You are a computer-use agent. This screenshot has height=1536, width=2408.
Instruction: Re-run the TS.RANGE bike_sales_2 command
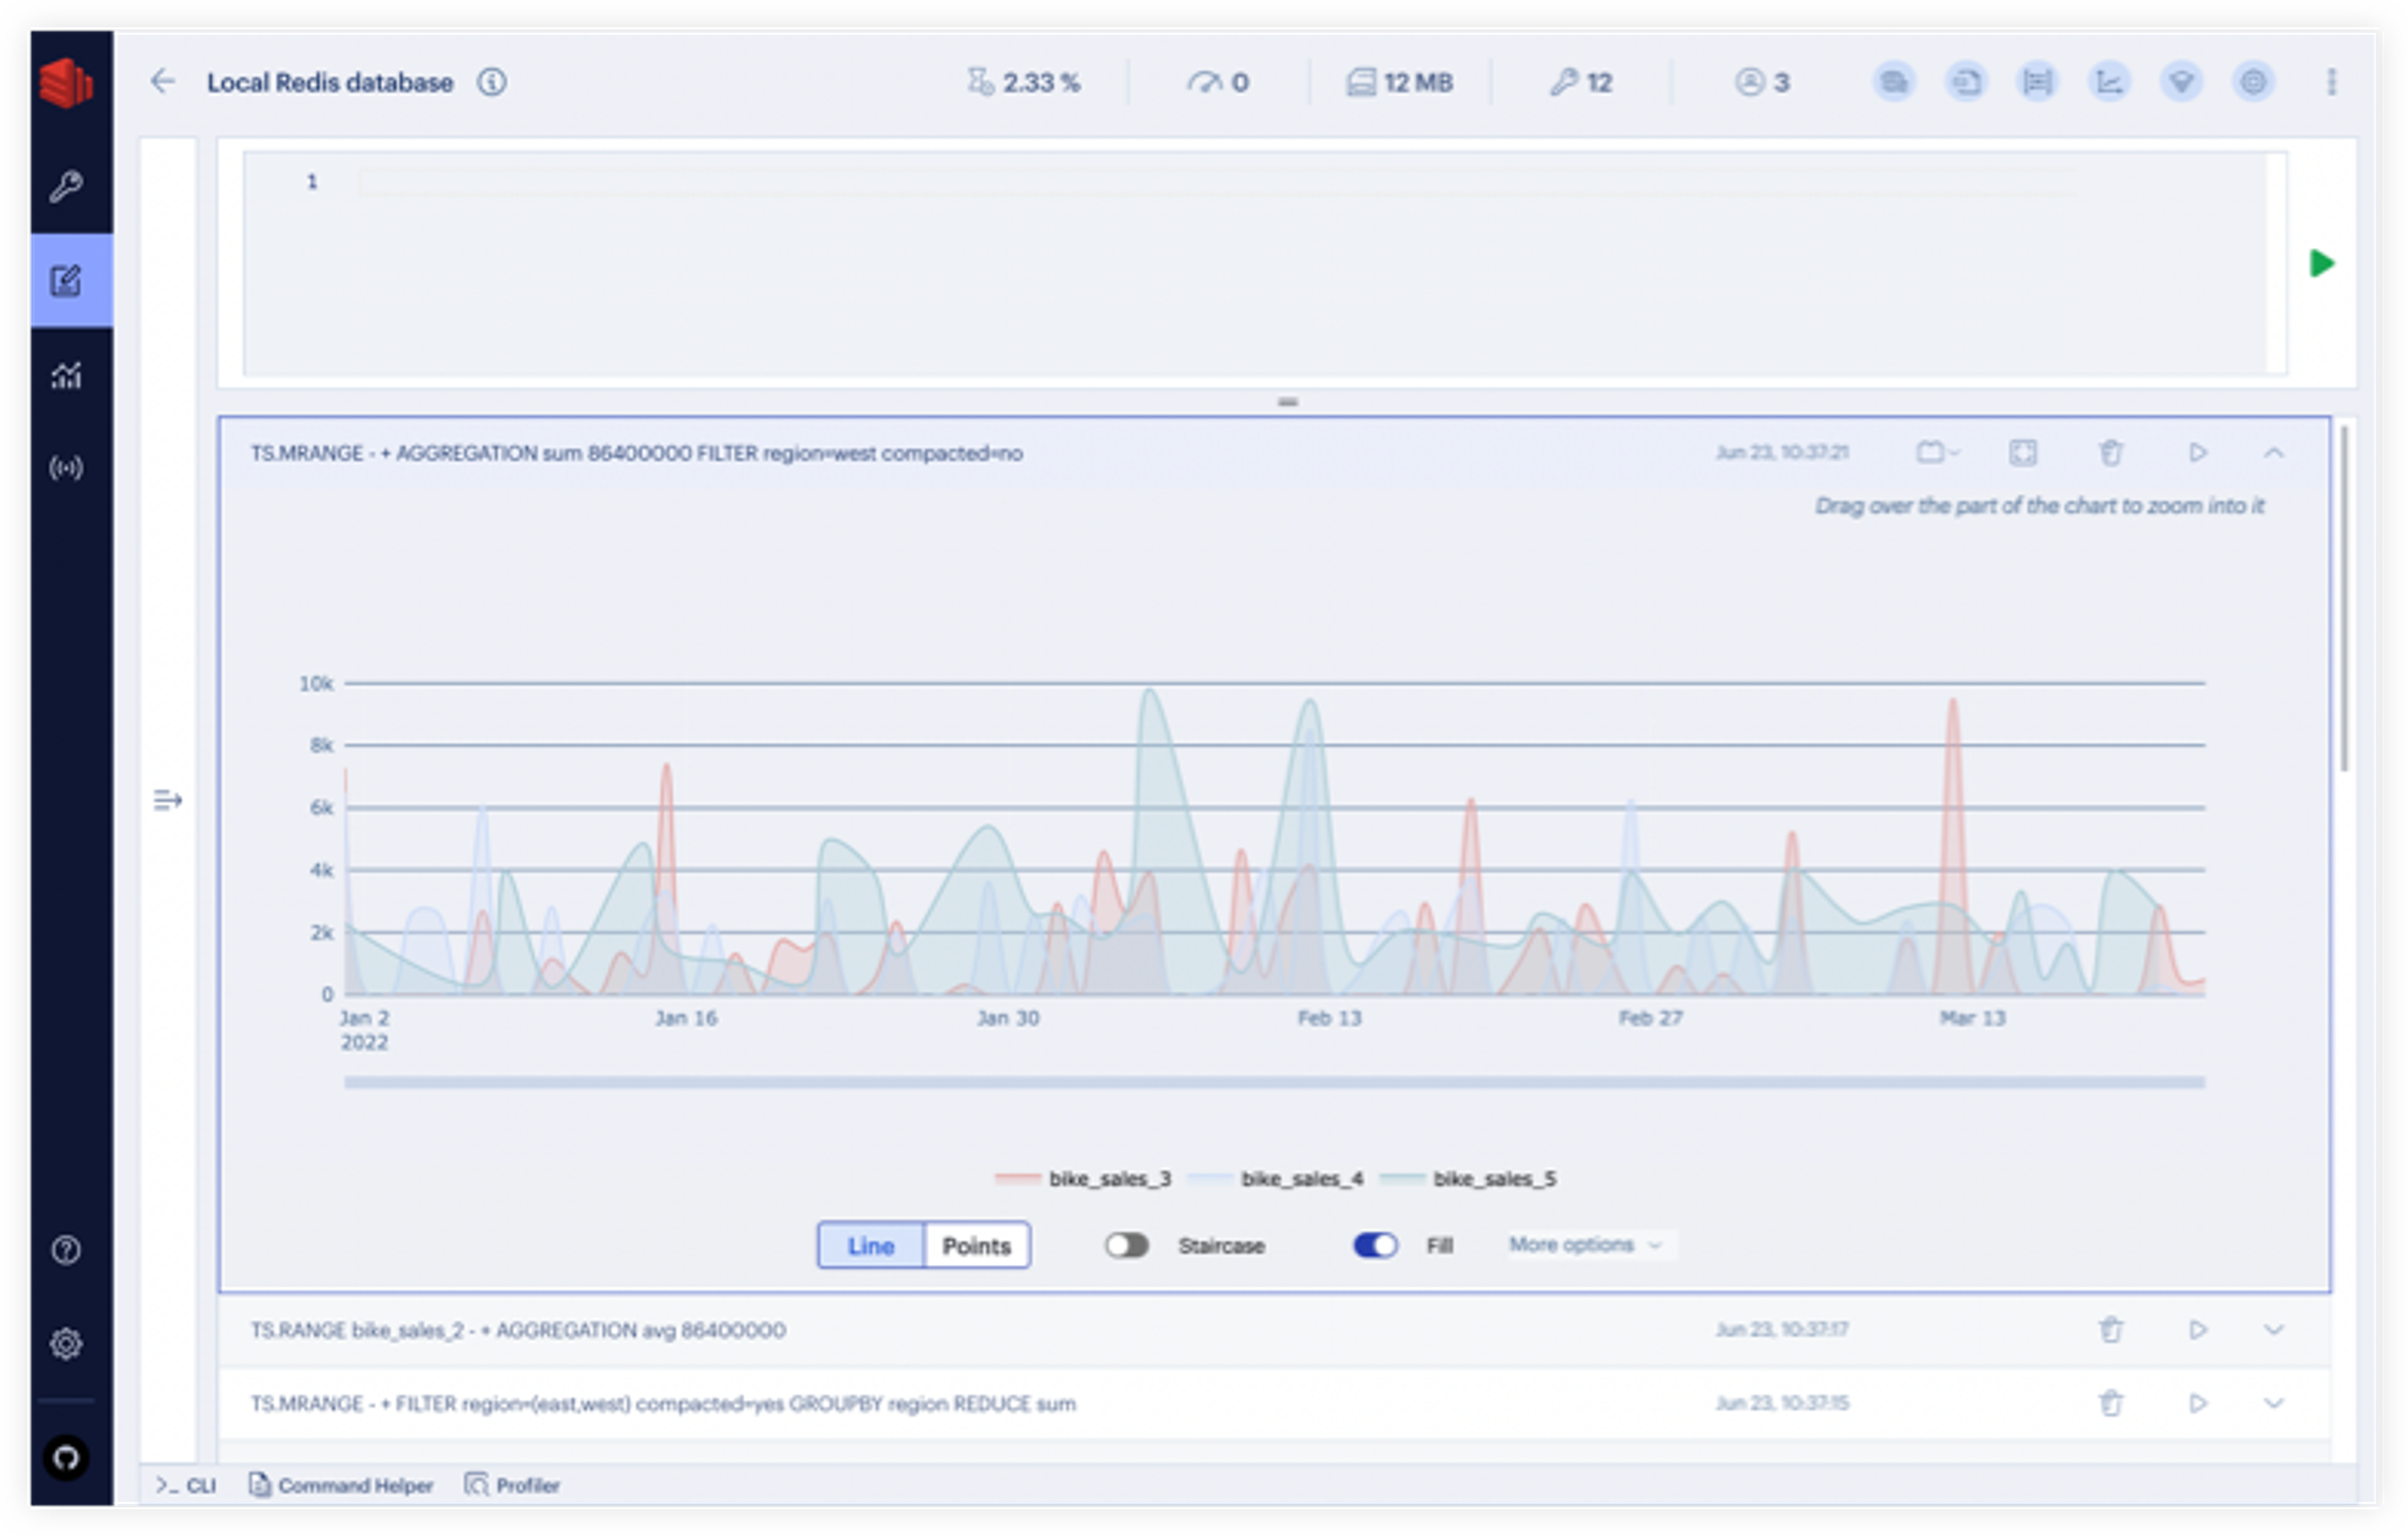[2197, 1330]
